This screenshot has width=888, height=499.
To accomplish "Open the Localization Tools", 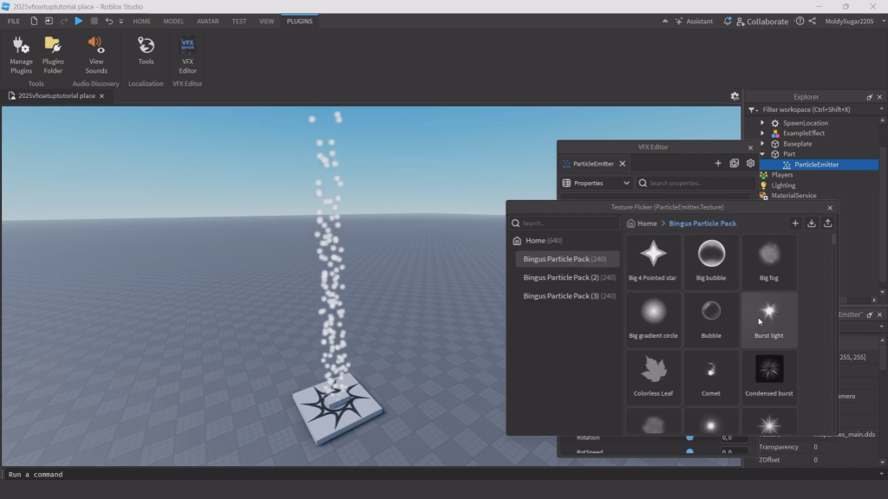I will click(x=146, y=51).
